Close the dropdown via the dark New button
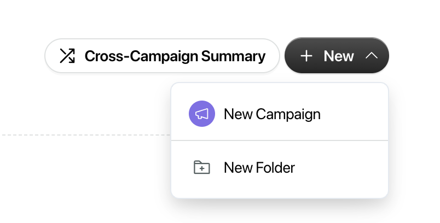Image resolution: width=440 pixels, height=223 pixels. [x=337, y=55]
